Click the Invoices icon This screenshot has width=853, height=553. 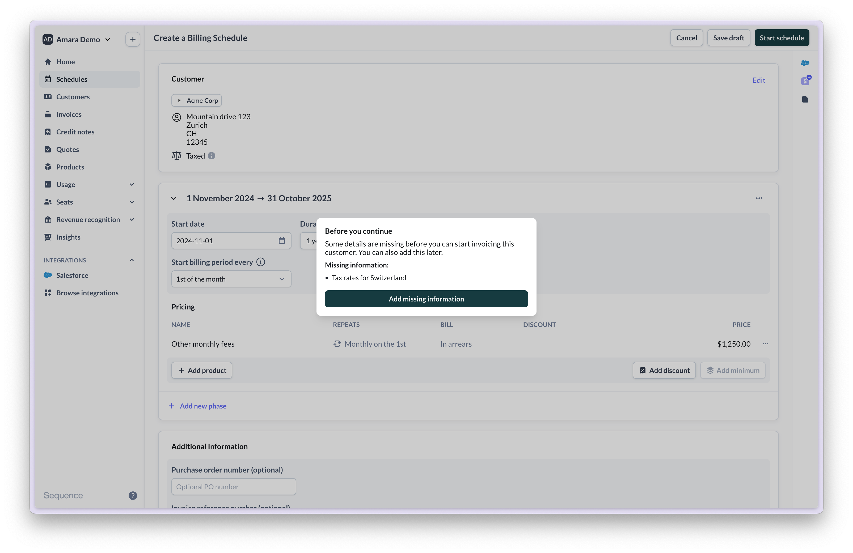click(x=48, y=114)
